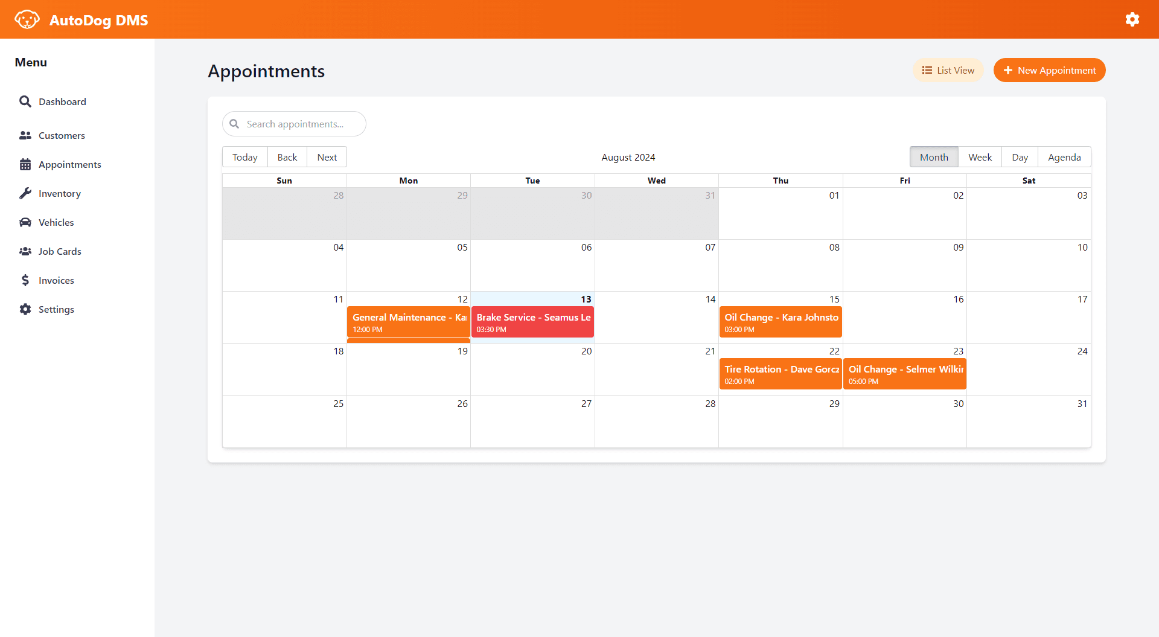Click the AutoDog DMS title text

(99, 20)
